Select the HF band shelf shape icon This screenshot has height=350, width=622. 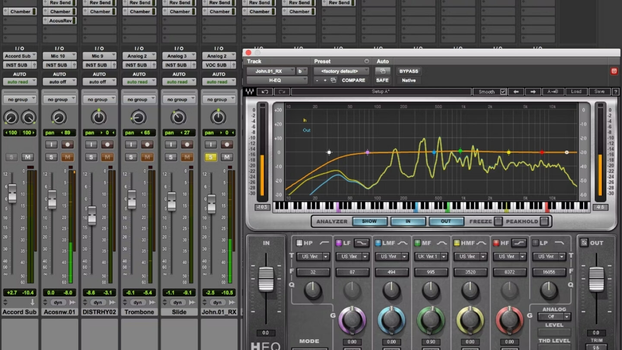(519, 243)
